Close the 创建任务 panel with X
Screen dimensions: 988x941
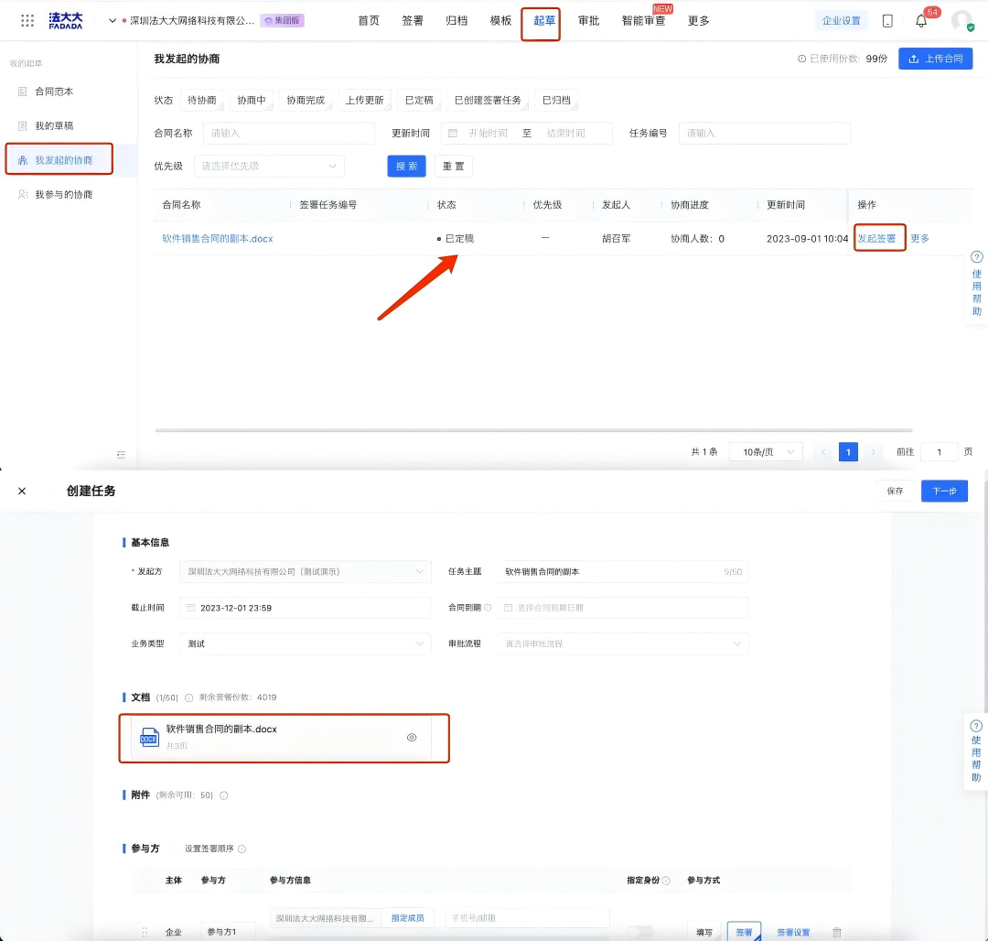22,491
